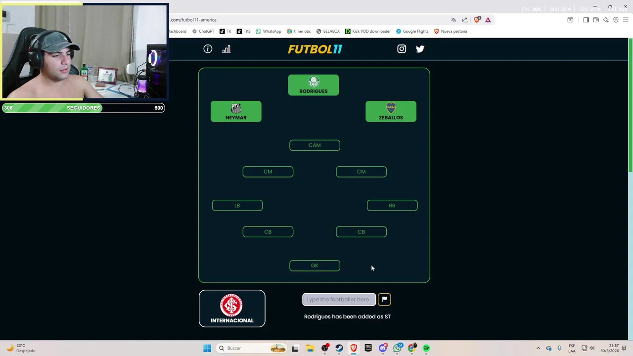Click 'Rodrigues has been added as ST' message

347,316
